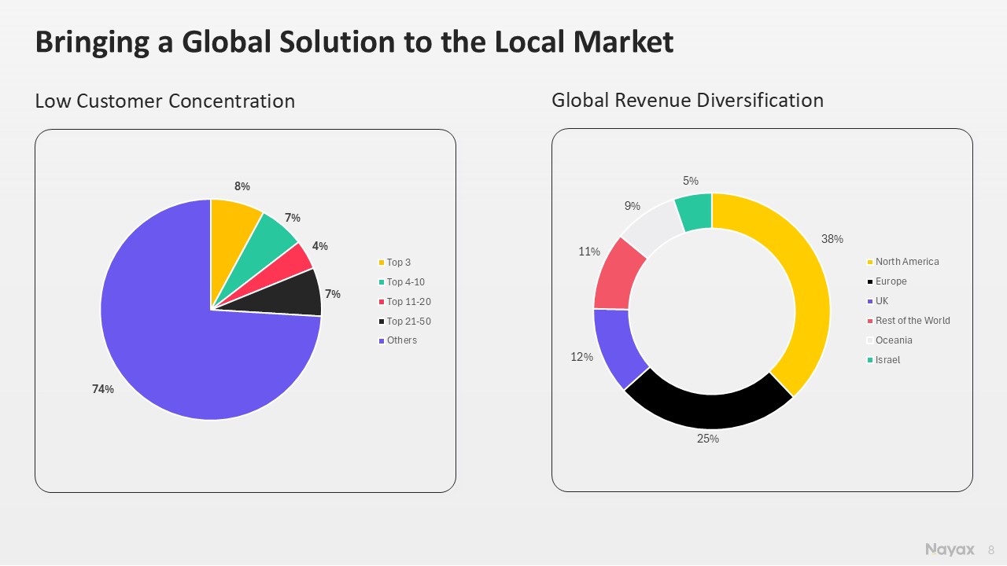This screenshot has width=1007, height=566.
Task: Select the 'Others' legend label
Action: click(x=402, y=340)
